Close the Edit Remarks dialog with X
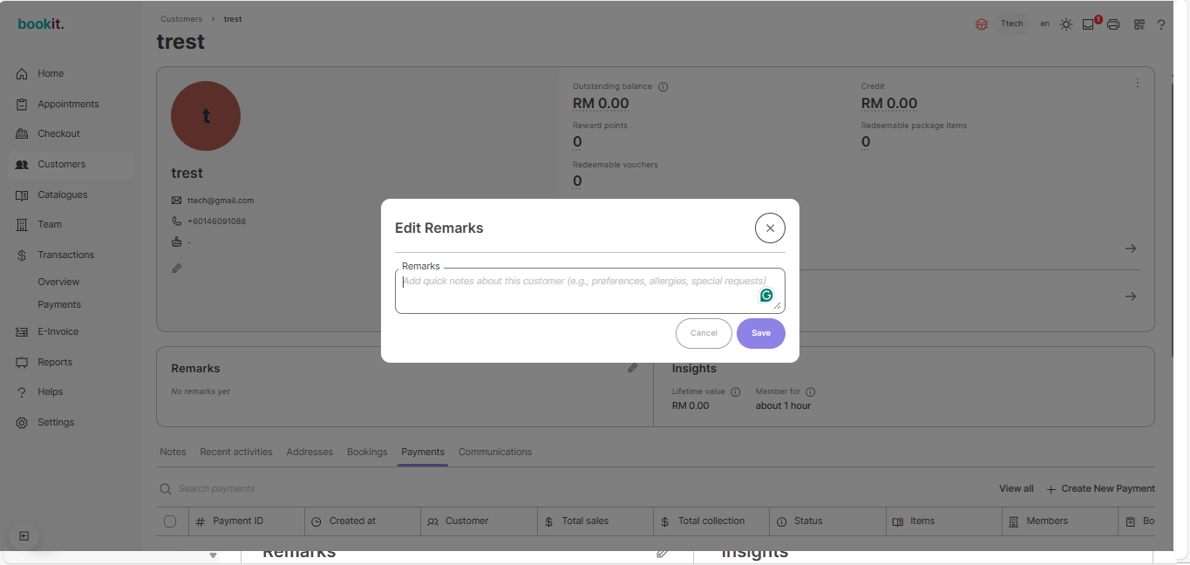The width and height of the screenshot is (1190, 565). tap(770, 228)
